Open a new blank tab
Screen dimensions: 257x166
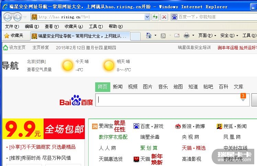135,36
